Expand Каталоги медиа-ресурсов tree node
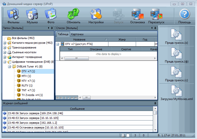 [x=5, y=43]
